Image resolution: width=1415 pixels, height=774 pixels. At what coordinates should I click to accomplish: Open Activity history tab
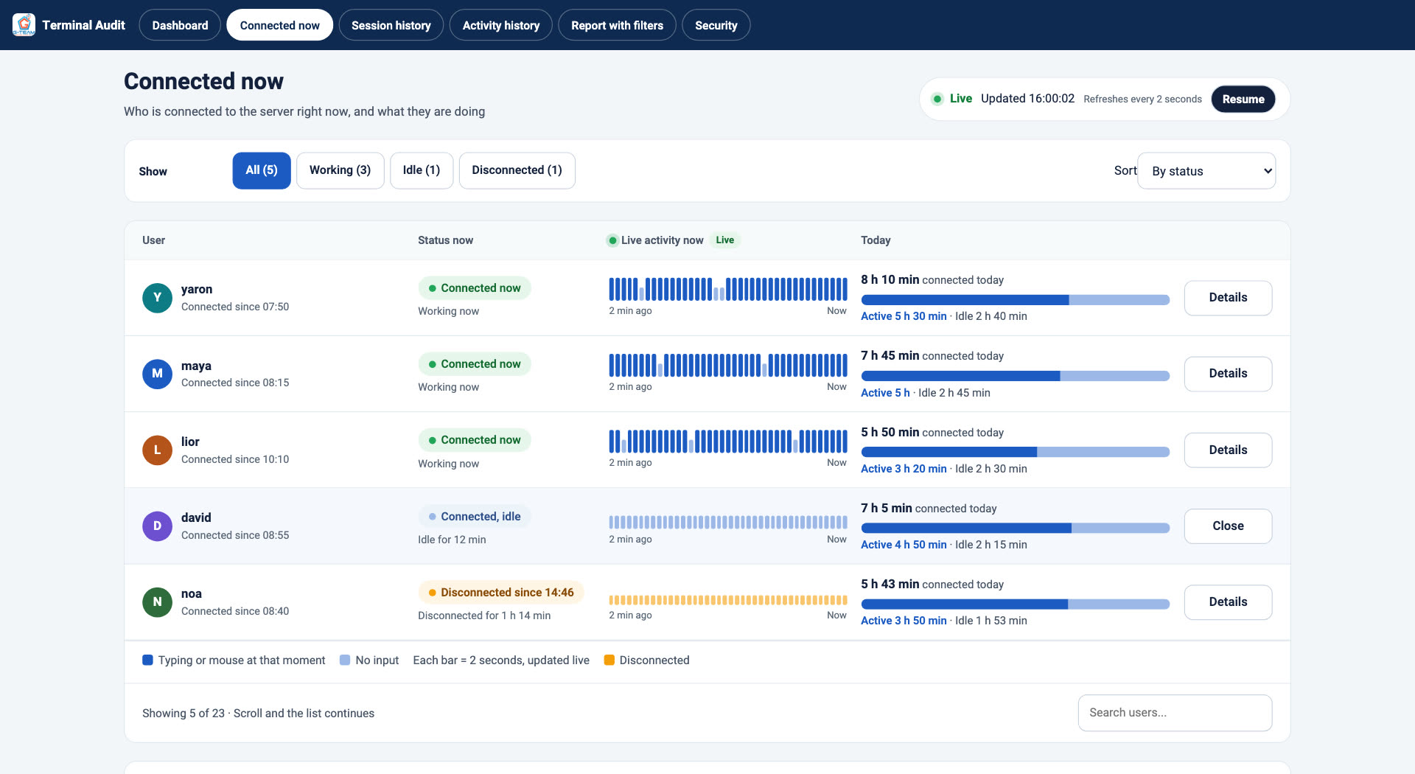[500, 25]
